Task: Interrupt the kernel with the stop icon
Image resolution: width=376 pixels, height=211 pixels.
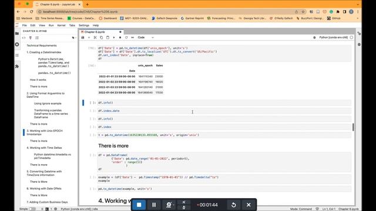Action: [120, 38]
